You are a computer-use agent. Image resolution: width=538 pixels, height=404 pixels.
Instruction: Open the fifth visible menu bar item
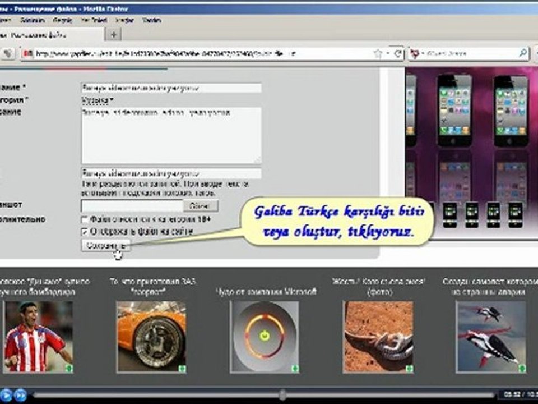[x=124, y=20]
